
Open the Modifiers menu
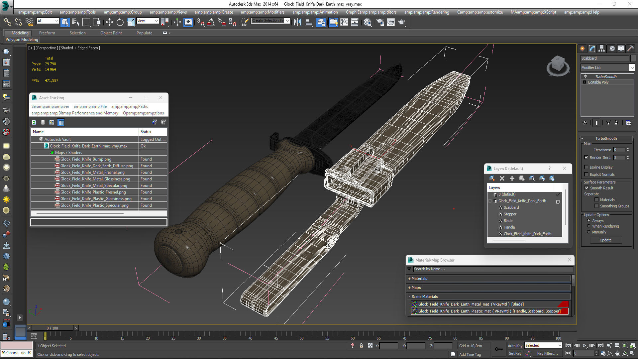tap(263, 12)
